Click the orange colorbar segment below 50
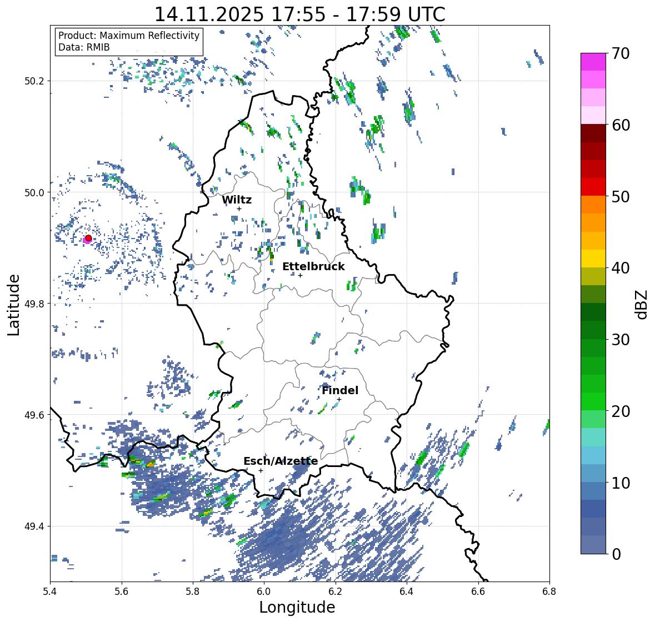Image resolution: width=655 pixels, height=621 pixels. coord(593,205)
